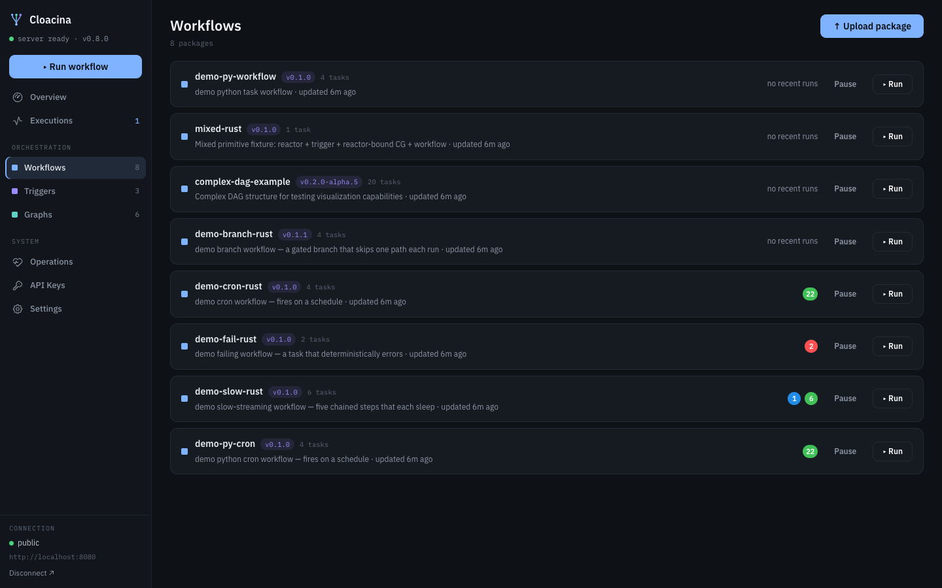Click the green public connection status dot
Viewport: 942px width, 588px height.
tap(11, 543)
